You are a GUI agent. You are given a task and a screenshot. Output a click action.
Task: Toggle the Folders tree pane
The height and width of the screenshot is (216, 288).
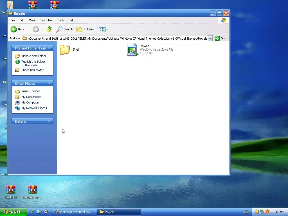tap(85, 29)
